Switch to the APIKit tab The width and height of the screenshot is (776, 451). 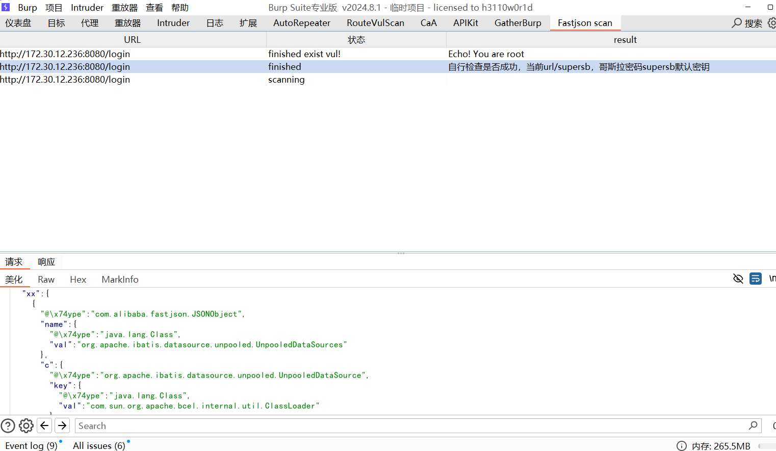[x=465, y=23]
